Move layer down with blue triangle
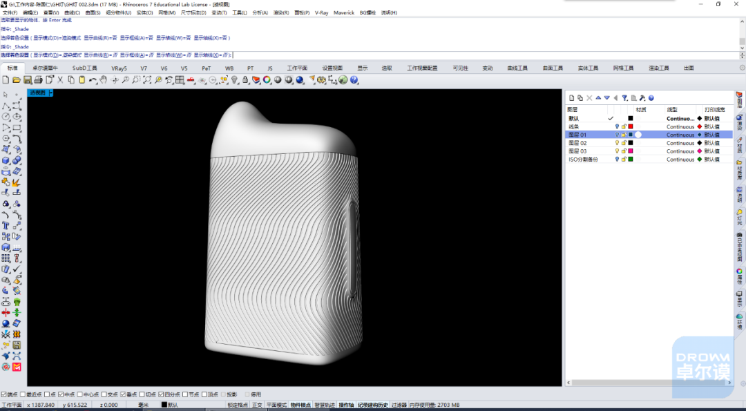The height and width of the screenshot is (411, 746). [x=607, y=98]
